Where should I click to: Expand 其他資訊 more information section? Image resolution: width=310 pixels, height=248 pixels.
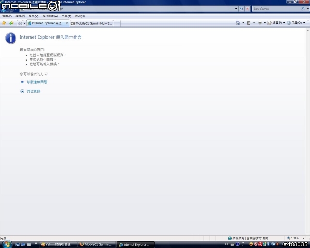pyautogui.click(x=33, y=91)
